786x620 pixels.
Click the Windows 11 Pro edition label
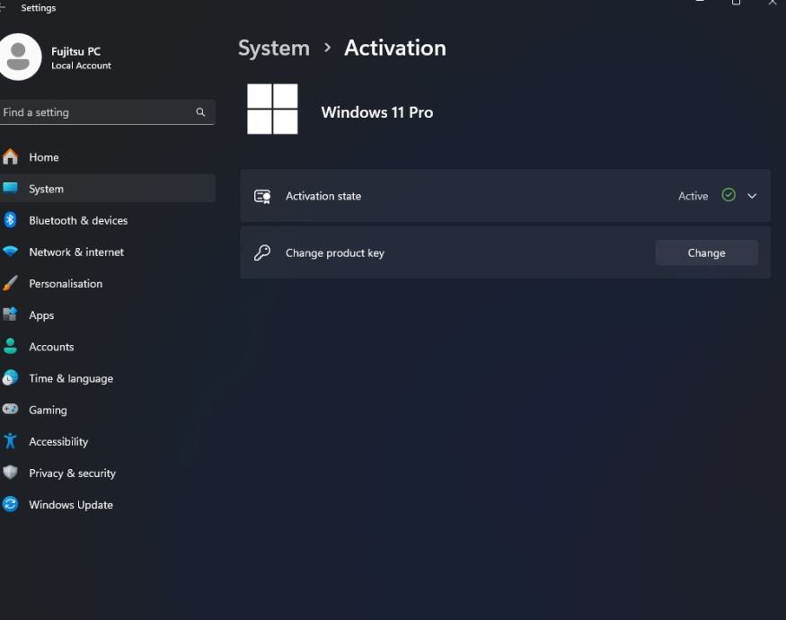(x=377, y=111)
